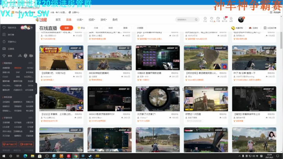Open the LOL手游 category link
The image size is (283, 159).
(x=6, y=127)
